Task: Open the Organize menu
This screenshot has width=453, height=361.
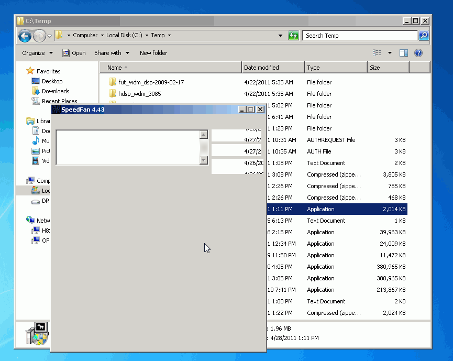Action: [x=37, y=53]
